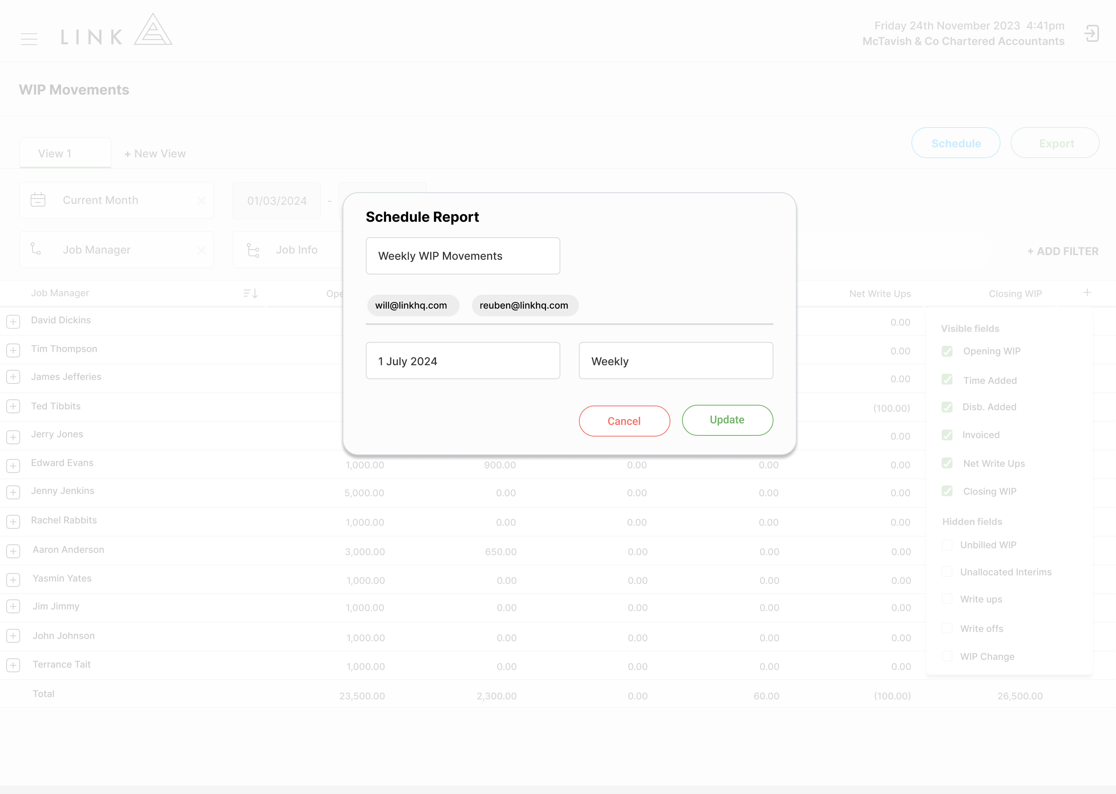Click the LINK logo
This screenshot has width=1116, height=794.
click(x=116, y=29)
